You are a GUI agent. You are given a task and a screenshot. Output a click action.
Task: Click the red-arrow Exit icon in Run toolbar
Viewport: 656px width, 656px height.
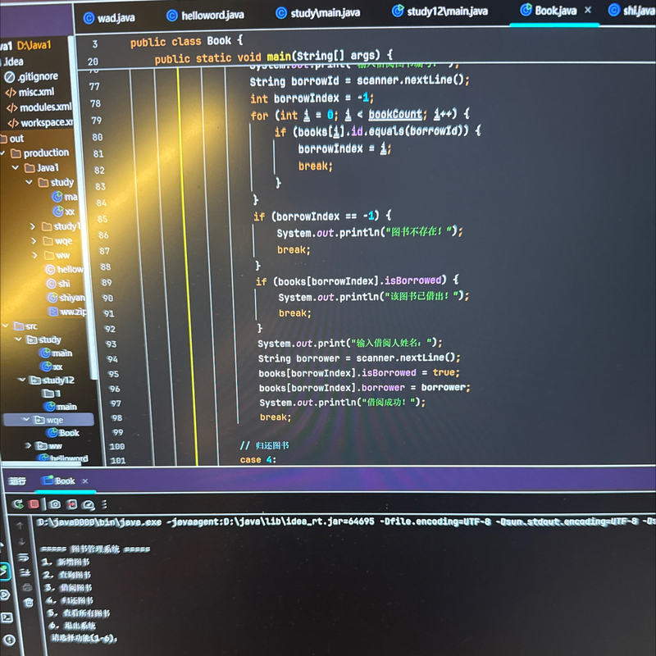[71, 504]
